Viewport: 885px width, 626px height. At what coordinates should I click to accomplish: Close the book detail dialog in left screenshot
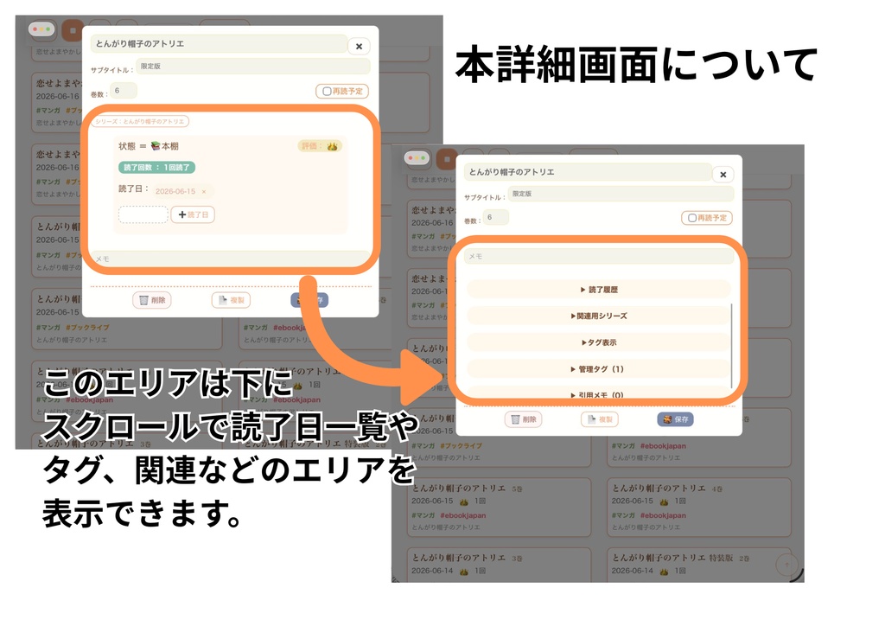(359, 47)
